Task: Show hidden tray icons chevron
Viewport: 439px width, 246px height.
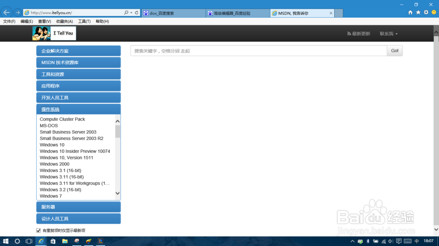Action: coord(352,241)
